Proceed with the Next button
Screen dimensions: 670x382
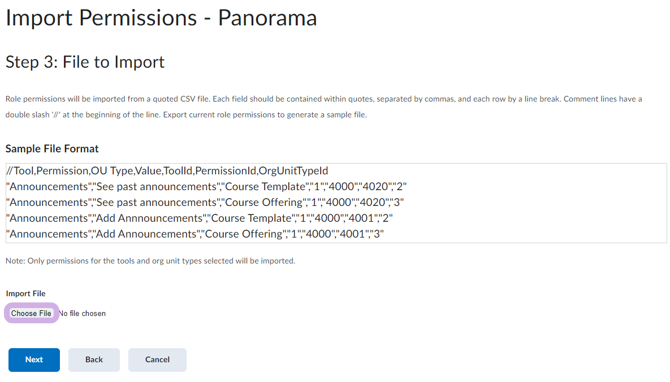[34, 359]
